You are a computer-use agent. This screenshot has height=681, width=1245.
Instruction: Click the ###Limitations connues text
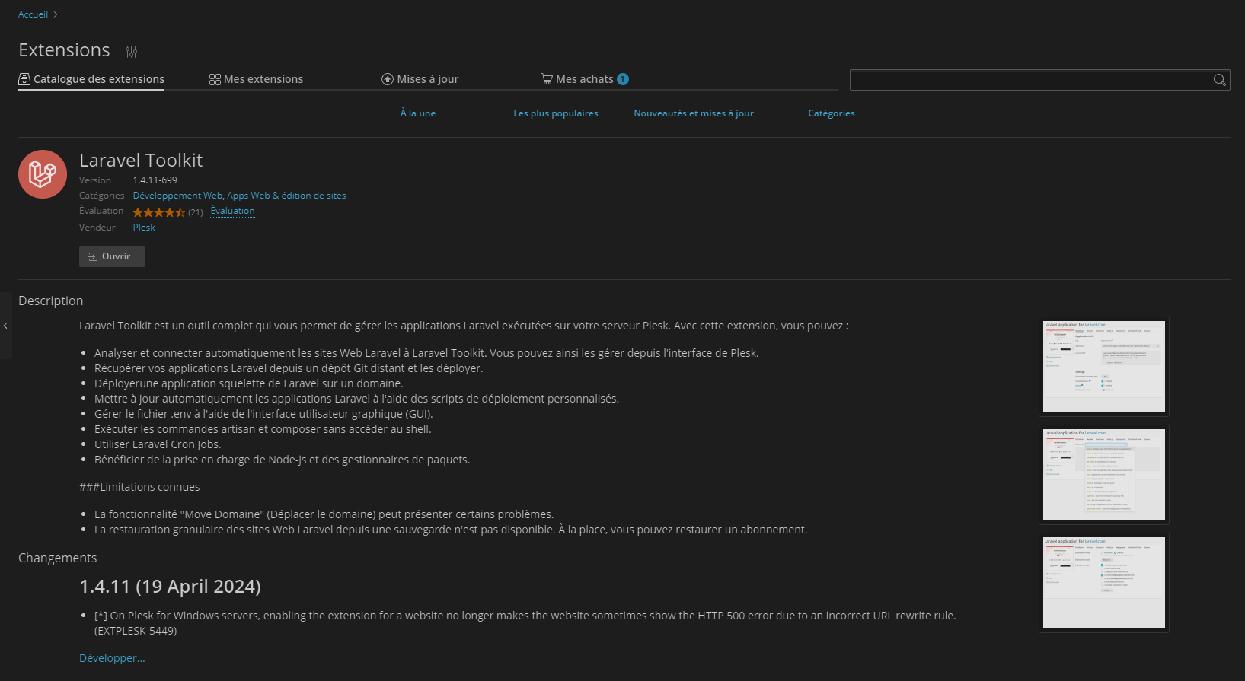coord(139,487)
